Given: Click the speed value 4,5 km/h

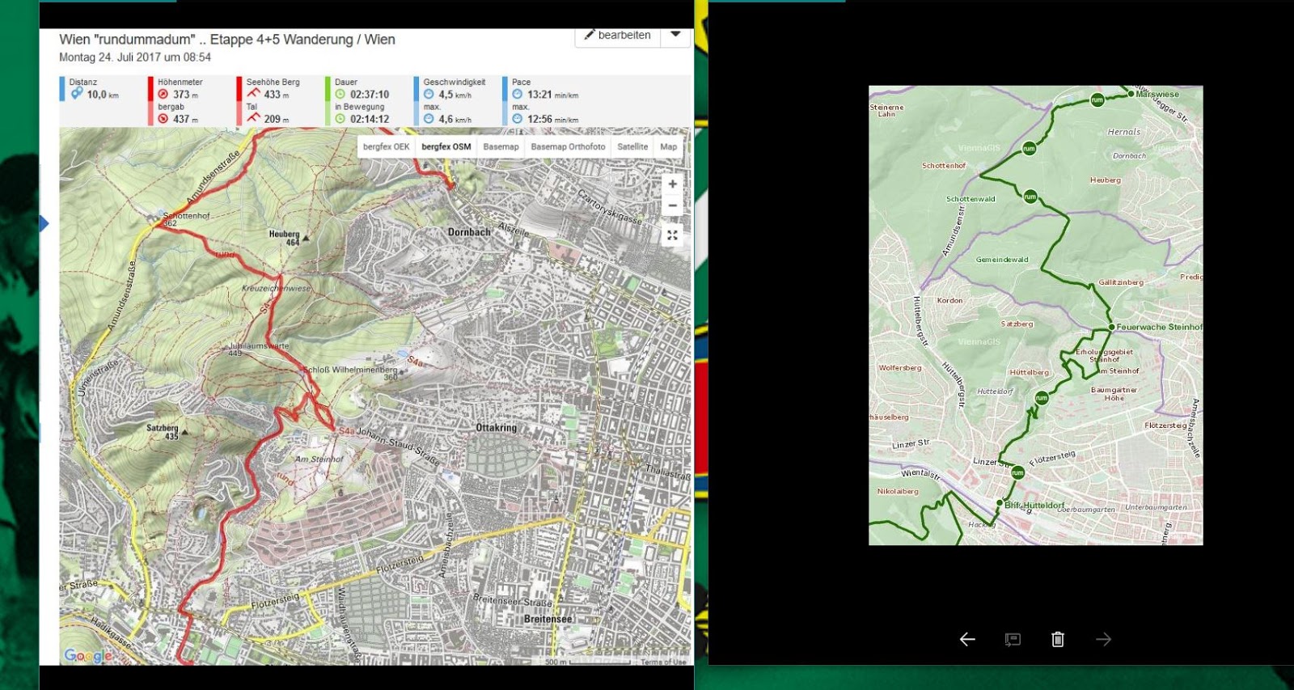Looking at the screenshot, I should [x=455, y=95].
